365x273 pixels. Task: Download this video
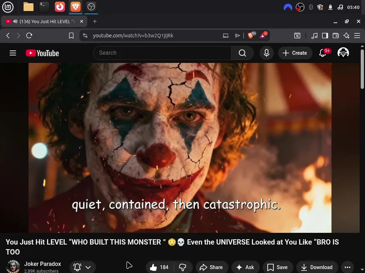click(317, 267)
